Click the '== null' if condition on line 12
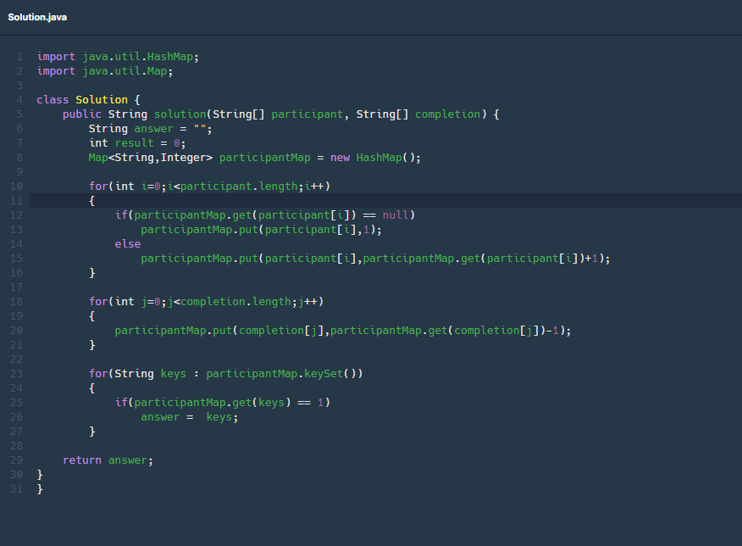Viewport: 742px width, 546px height. pos(265,215)
